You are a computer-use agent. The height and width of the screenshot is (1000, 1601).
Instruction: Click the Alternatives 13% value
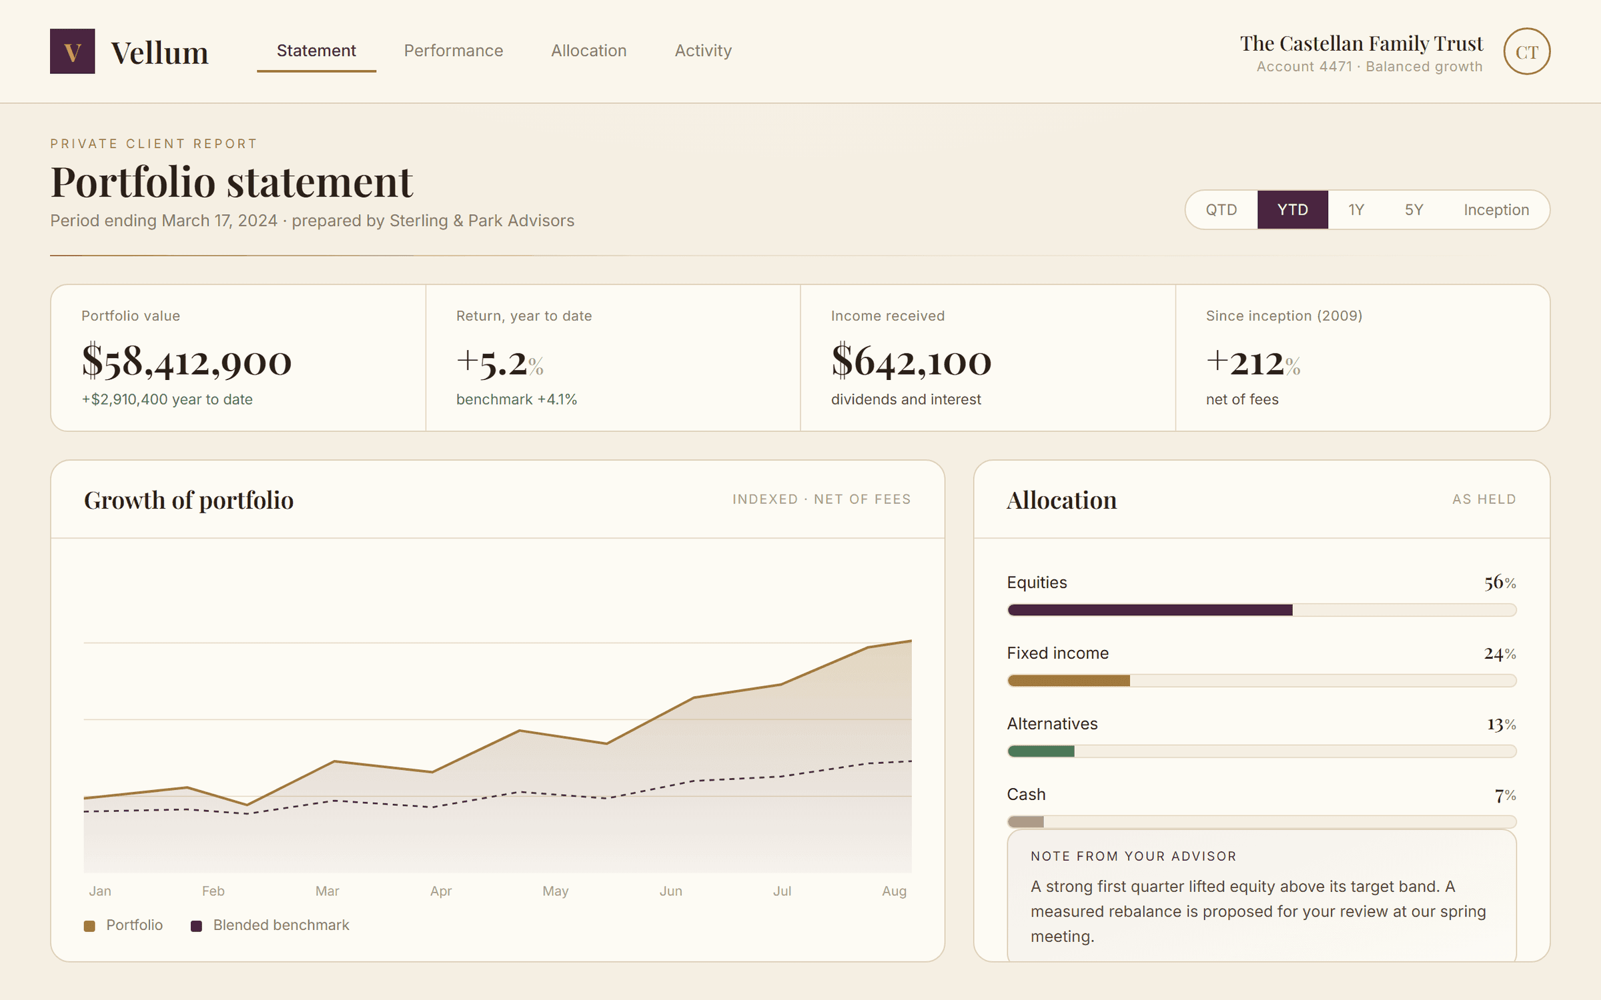(1501, 723)
